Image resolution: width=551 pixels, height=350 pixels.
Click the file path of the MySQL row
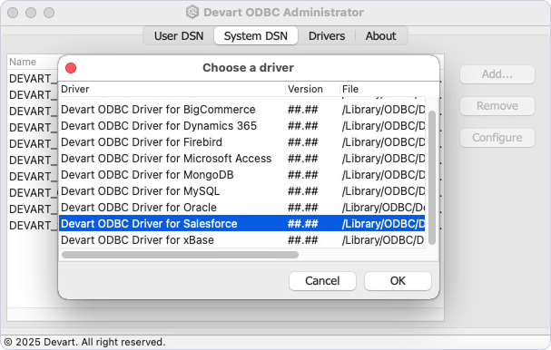click(383, 191)
